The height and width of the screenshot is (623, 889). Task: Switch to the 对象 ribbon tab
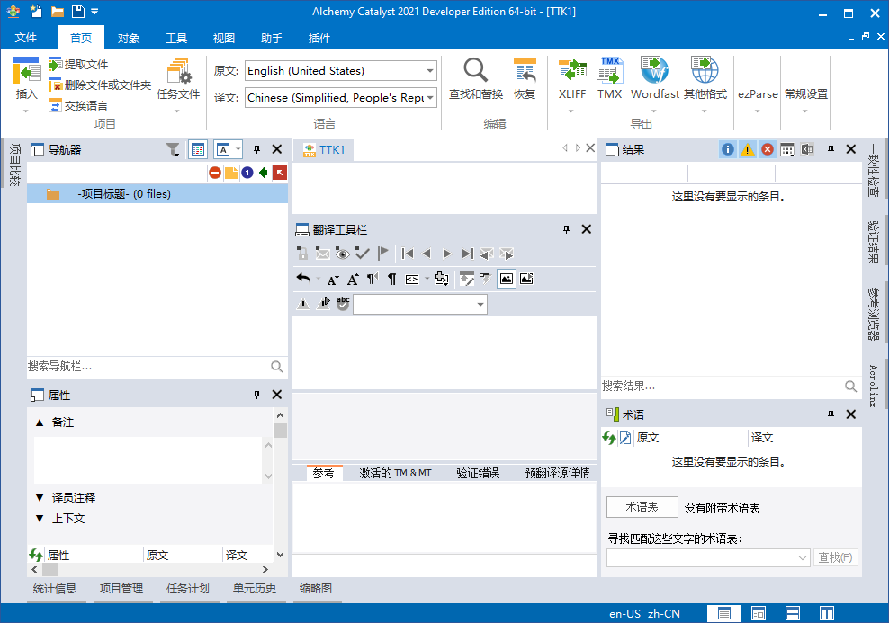click(129, 38)
